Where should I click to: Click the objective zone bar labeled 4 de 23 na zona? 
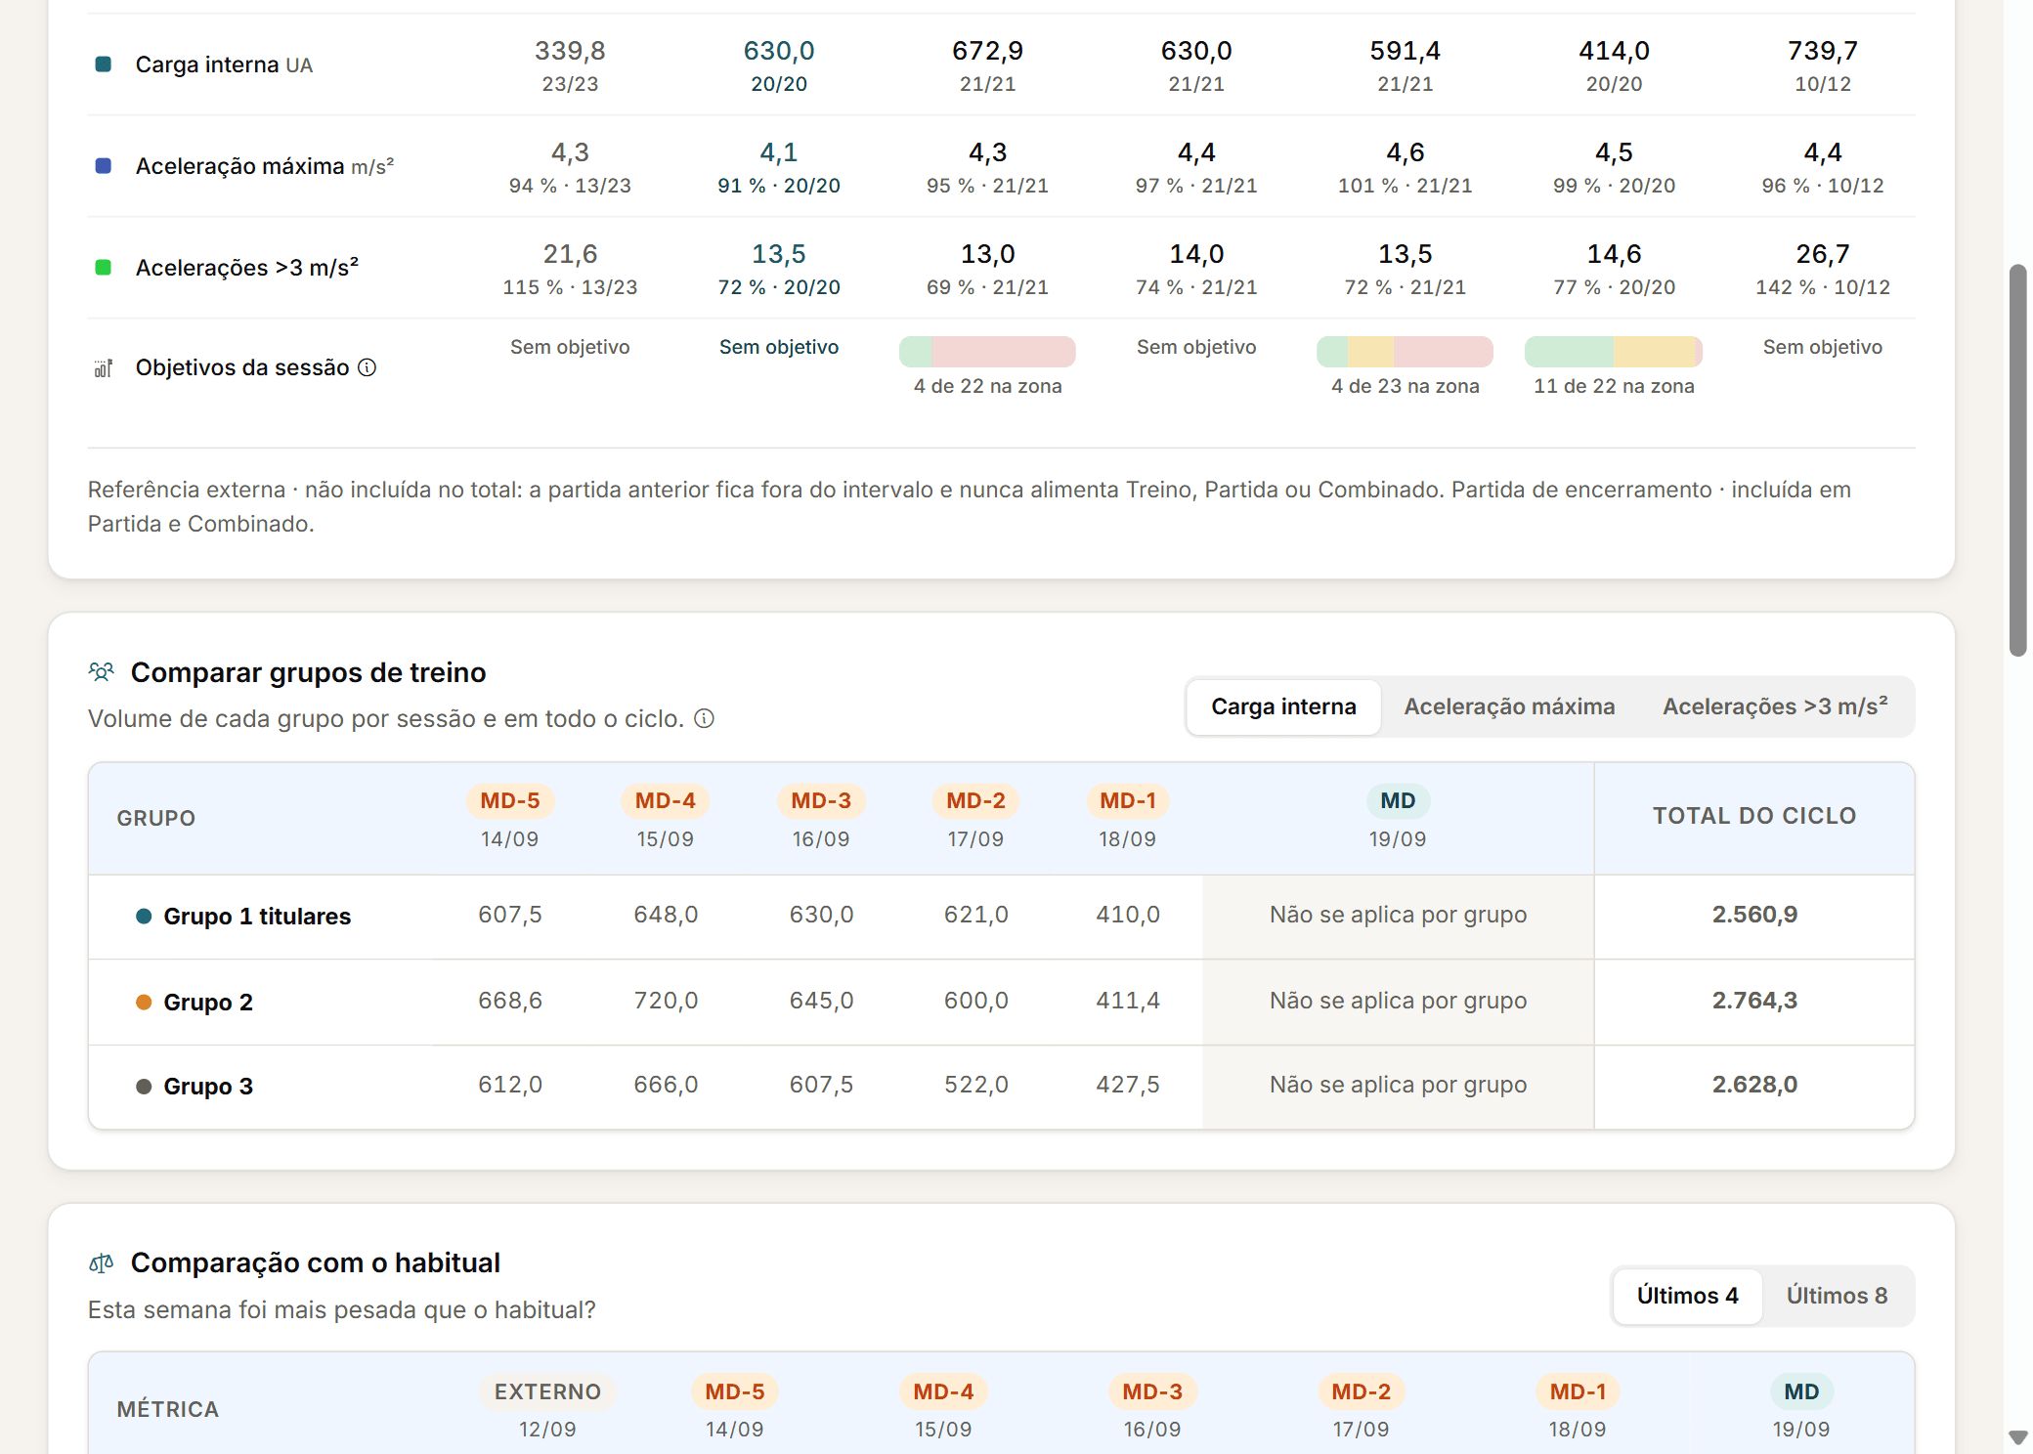coord(1405,352)
